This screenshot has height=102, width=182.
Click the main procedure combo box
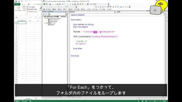tap(140, 12)
